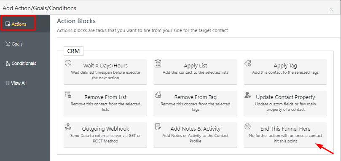Click text 'Wait defined timespan before execute'

point(105,72)
